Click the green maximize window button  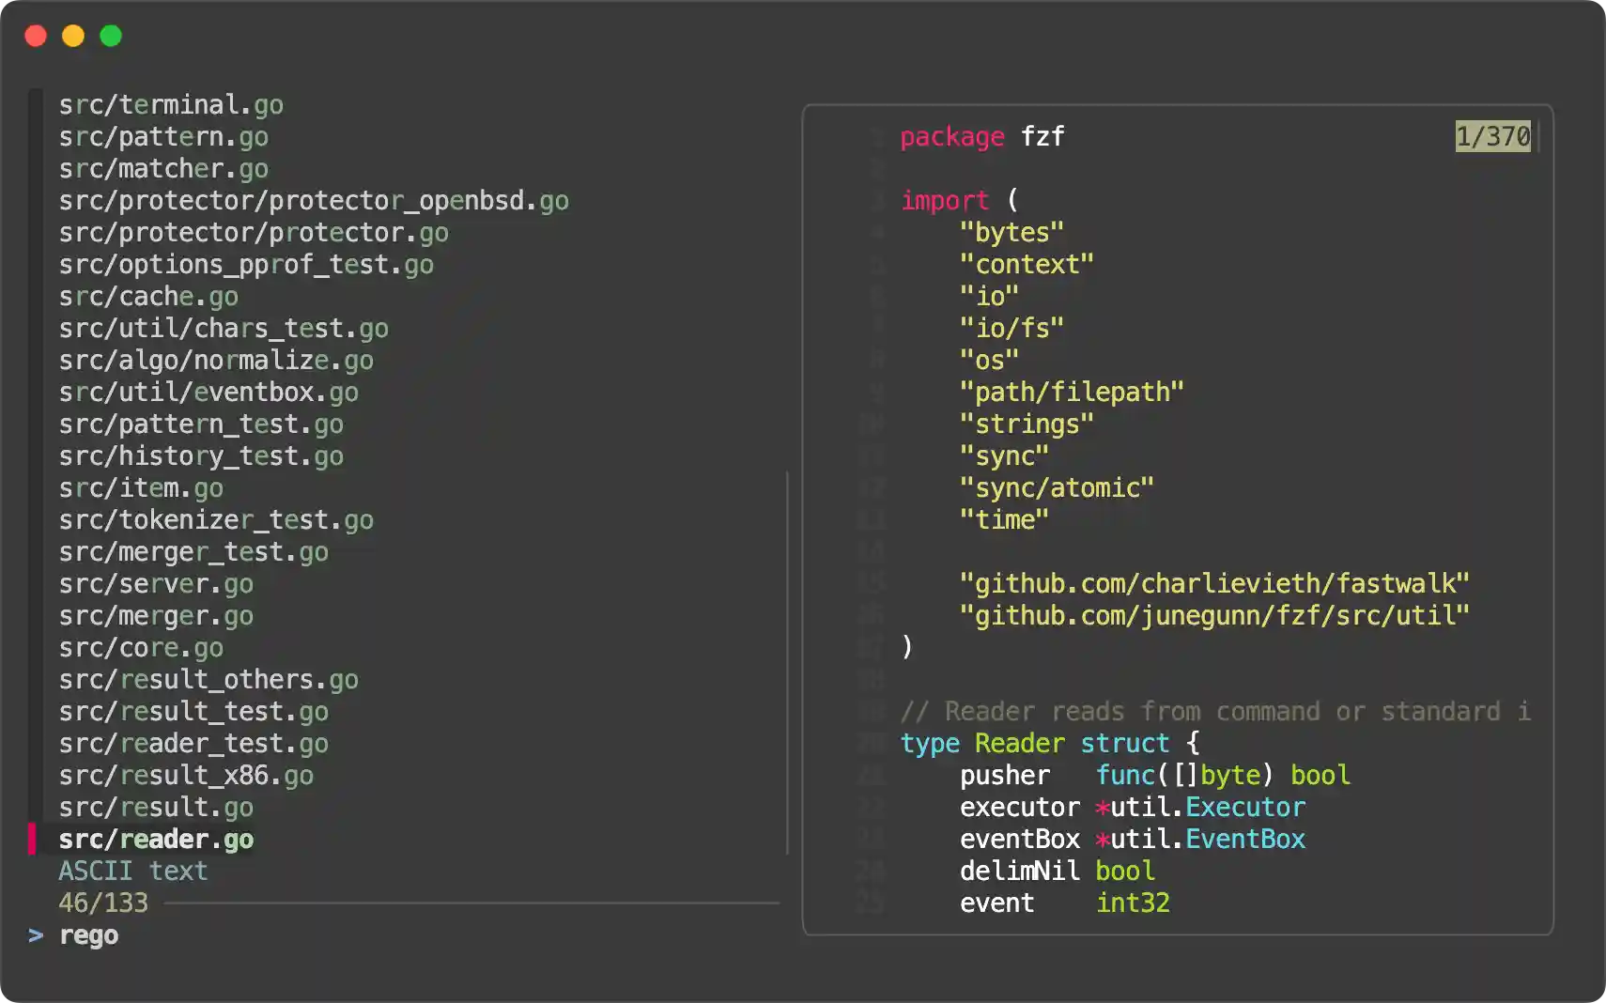pyautogui.click(x=111, y=36)
